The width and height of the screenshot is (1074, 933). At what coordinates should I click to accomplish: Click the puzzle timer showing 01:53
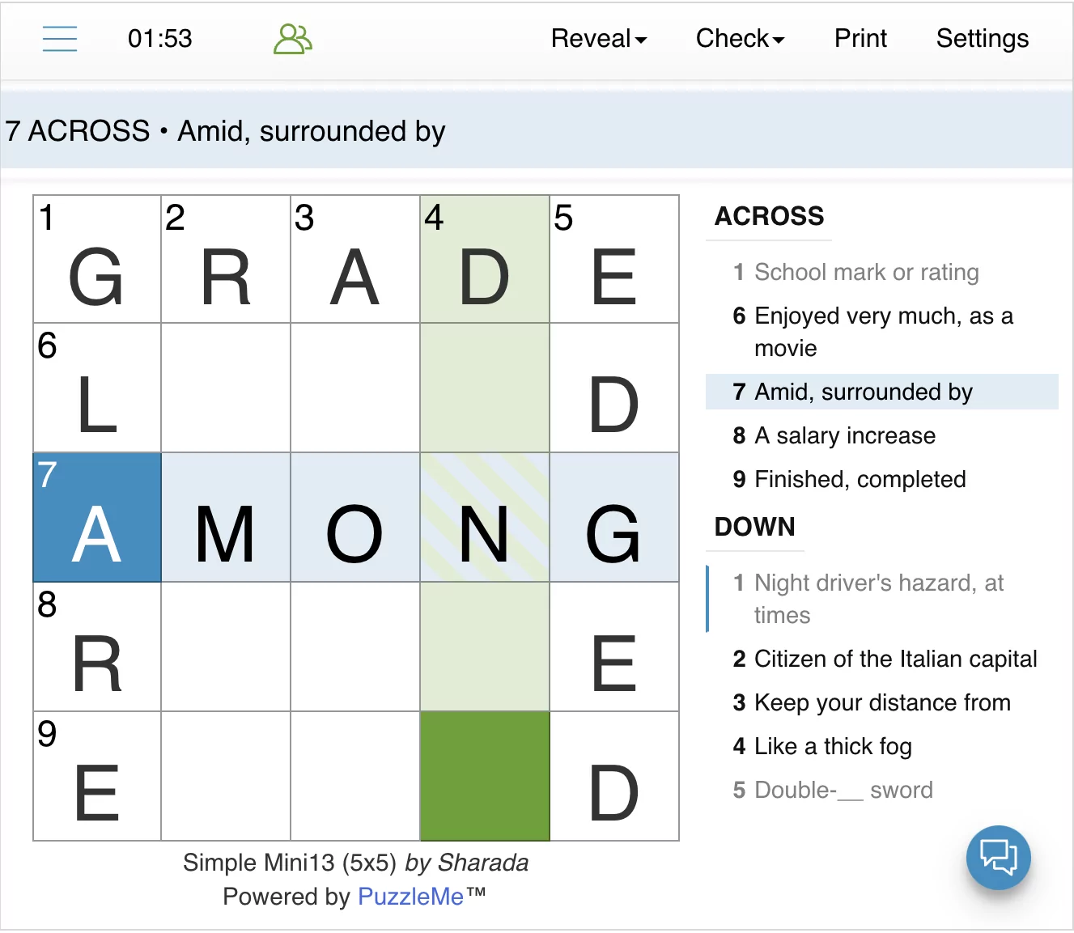click(160, 39)
